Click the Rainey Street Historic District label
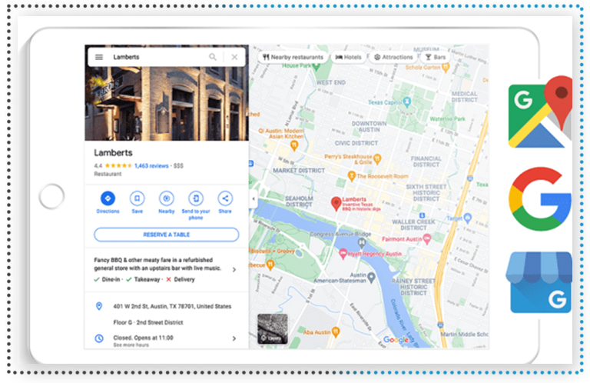The height and width of the screenshot is (383, 590). click(413, 287)
